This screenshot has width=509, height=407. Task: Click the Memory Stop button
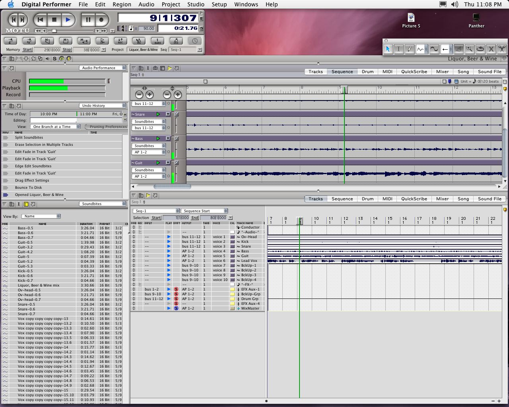[x=67, y=50]
